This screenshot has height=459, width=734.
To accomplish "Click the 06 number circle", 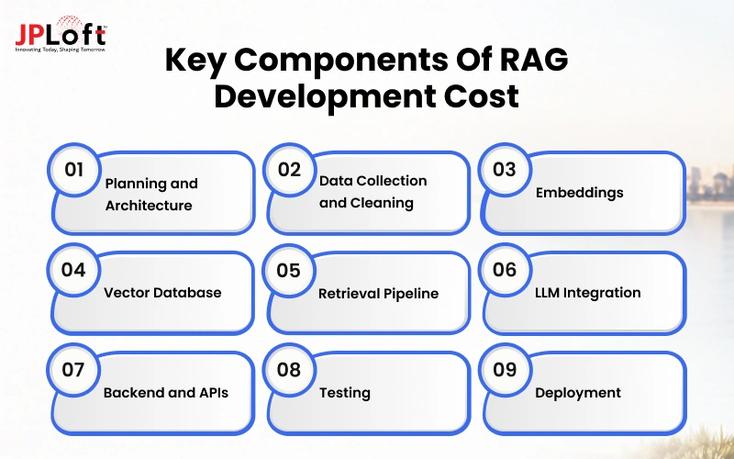I will [x=504, y=270].
